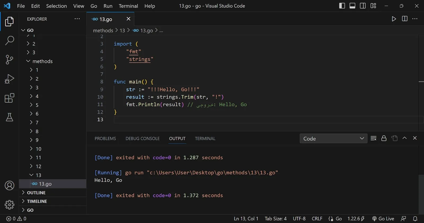
Task: Toggle Panel layout button in title bar
Action: coord(352,6)
